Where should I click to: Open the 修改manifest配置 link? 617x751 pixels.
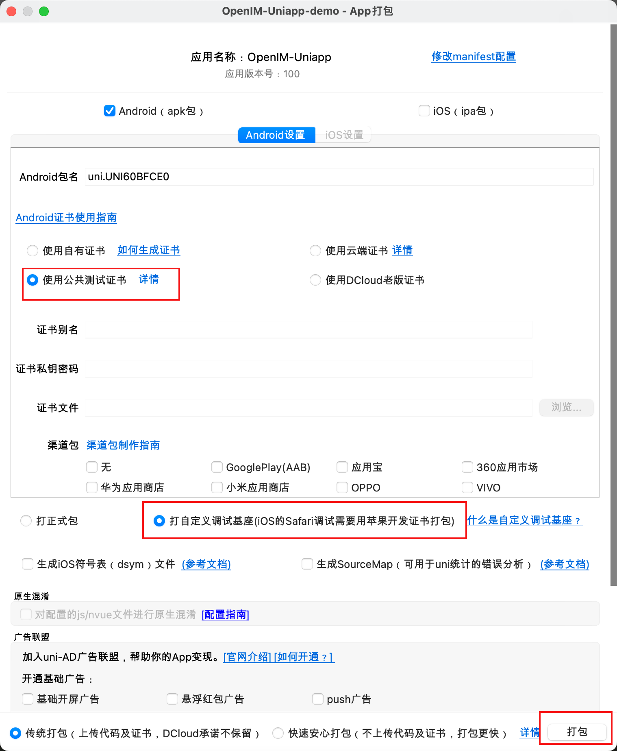click(474, 57)
